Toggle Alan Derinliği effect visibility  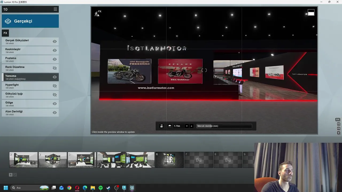click(x=55, y=113)
